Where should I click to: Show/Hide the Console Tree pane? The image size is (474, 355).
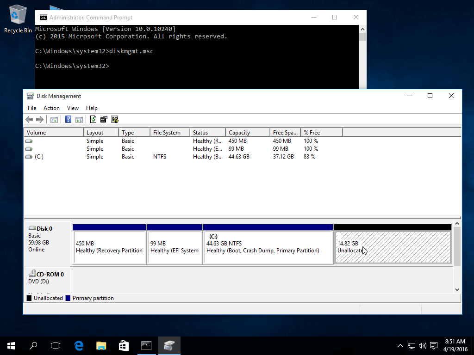coord(54,119)
